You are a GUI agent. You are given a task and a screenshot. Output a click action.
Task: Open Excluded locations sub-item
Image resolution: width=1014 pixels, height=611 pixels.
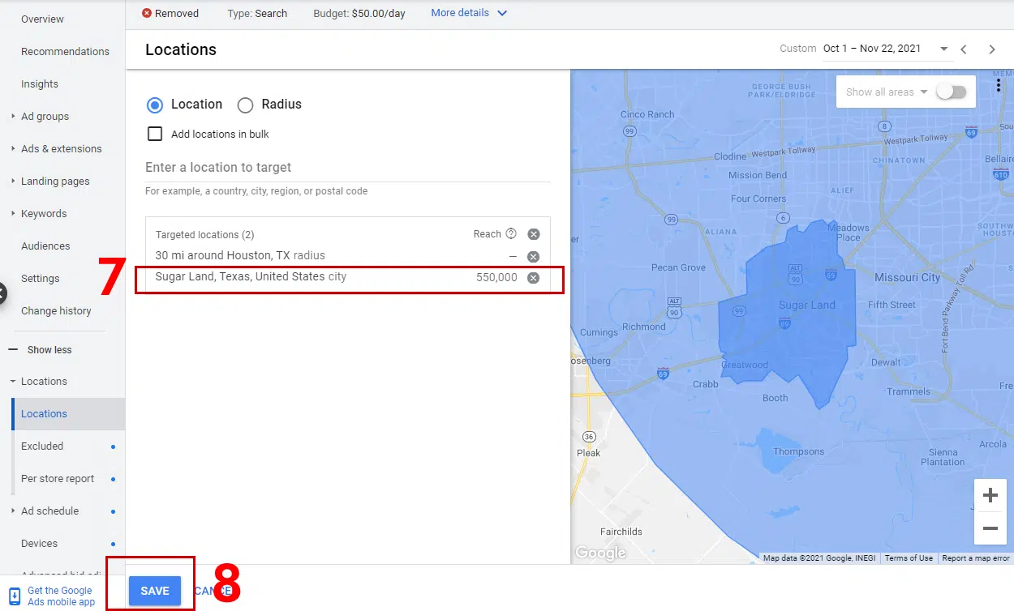click(x=42, y=446)
